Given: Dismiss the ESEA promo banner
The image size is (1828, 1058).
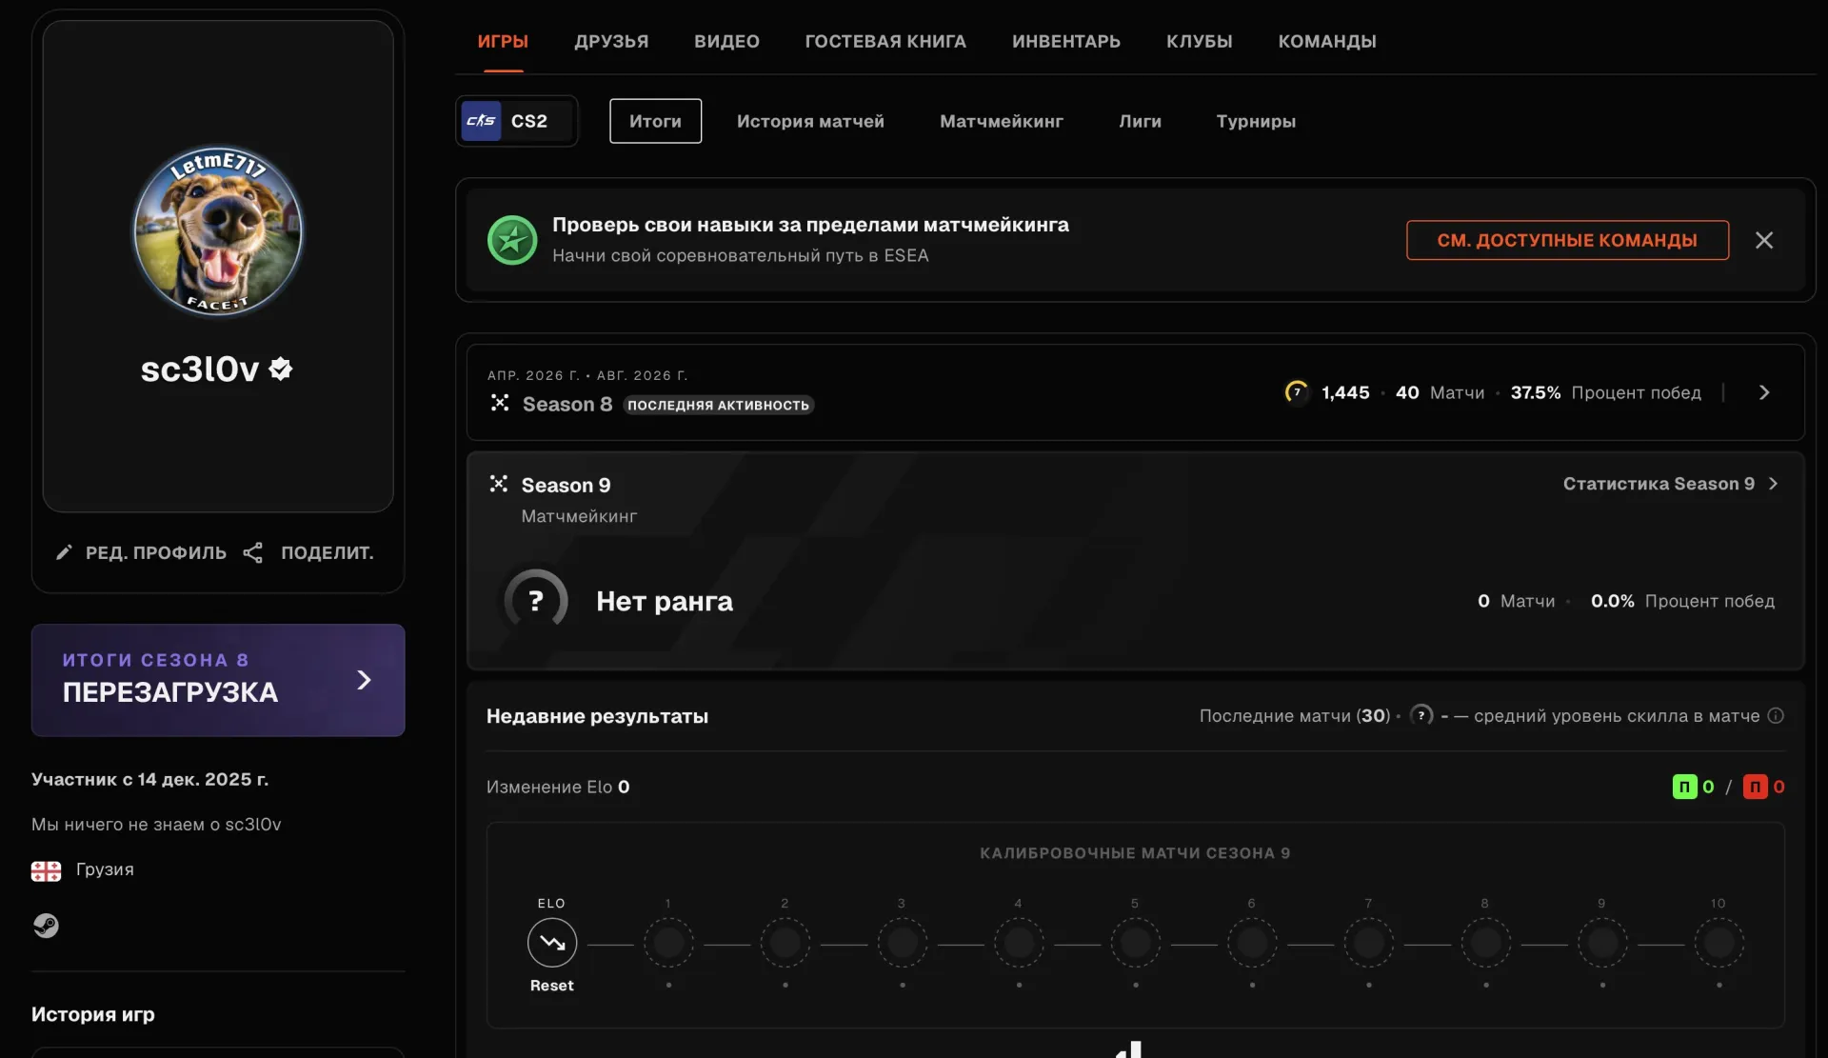Looking at the screenshot, I should click(1764, 240).
